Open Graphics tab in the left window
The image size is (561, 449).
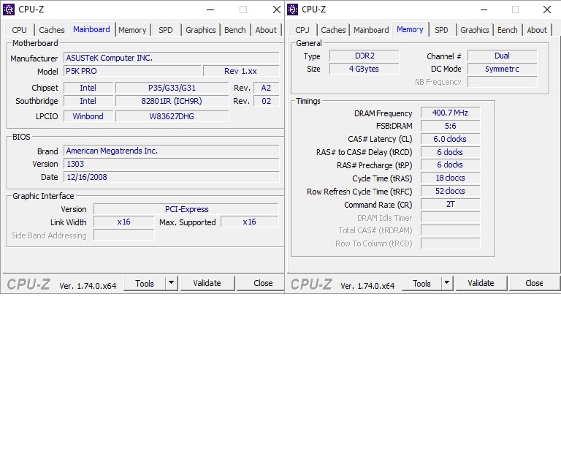pyautogui.click(x=201, y=30)
